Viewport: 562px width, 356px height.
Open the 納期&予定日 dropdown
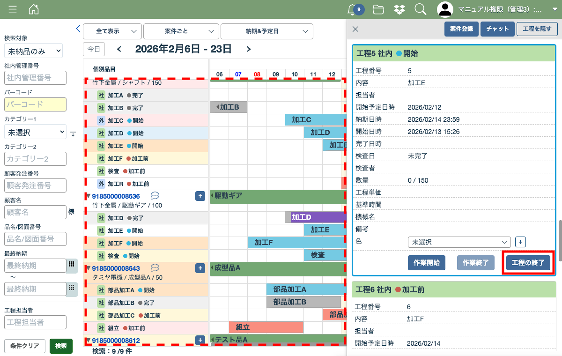click(266, 31)
